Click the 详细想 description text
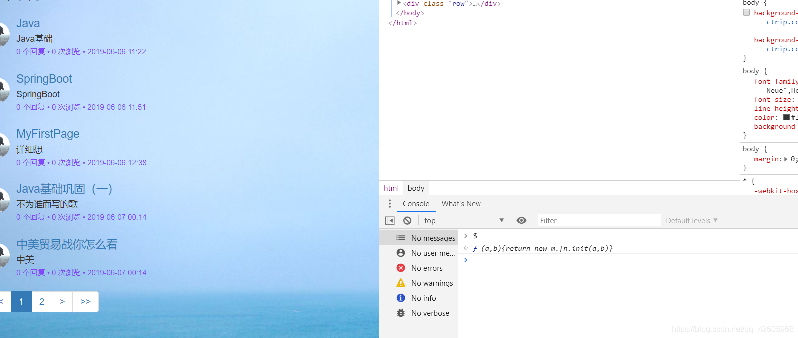This screenshot has width=798, height=338. pos(29,149)
